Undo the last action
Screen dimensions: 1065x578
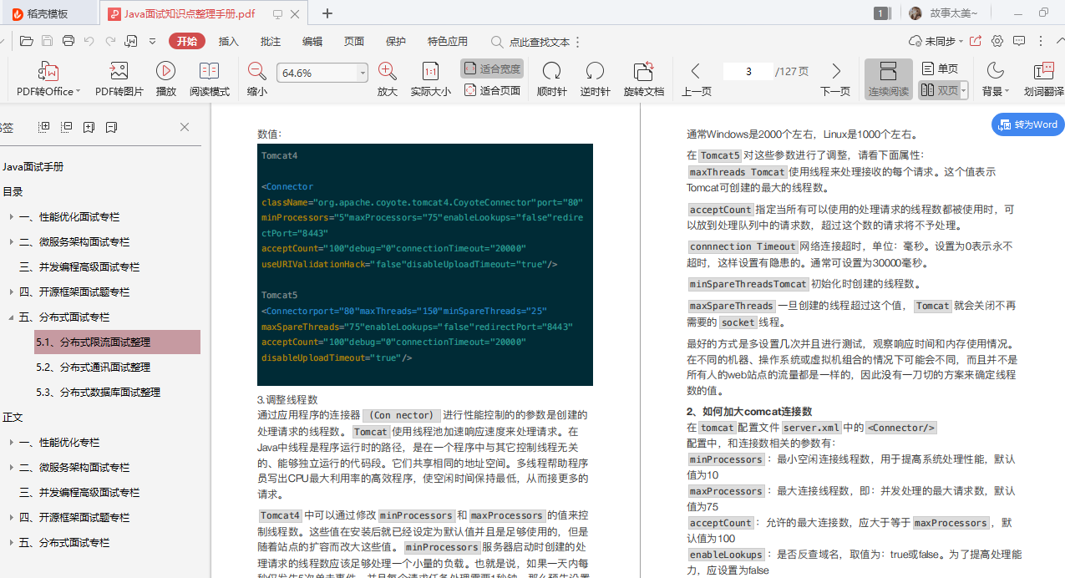pos(89,41)
